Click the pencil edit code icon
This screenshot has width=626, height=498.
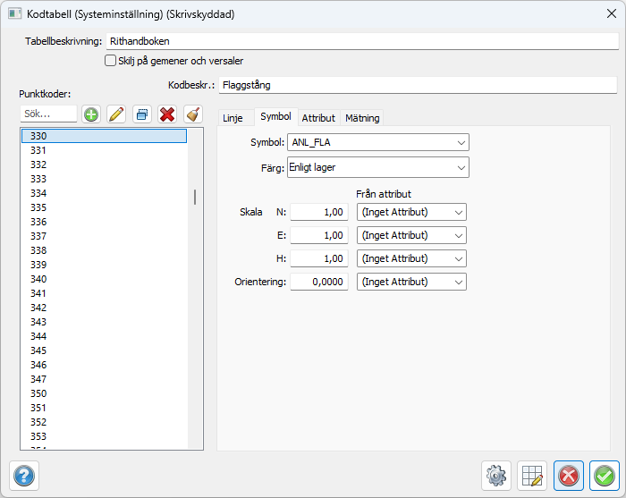(x=116, y=114)
